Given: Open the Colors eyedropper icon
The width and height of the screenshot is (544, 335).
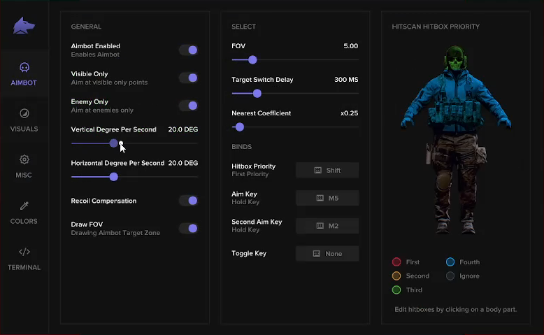Looking at the screenshot, I should click(x=24, y=206).
